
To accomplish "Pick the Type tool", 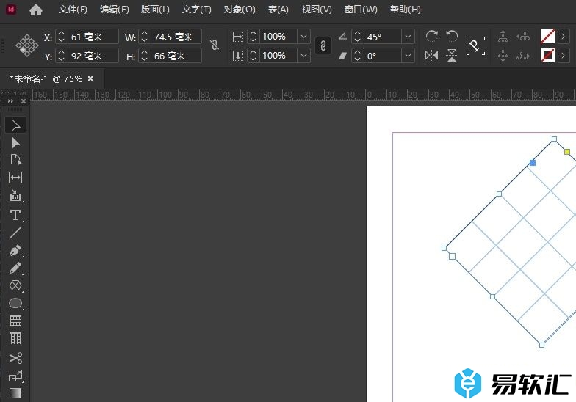I will [15, 215].
